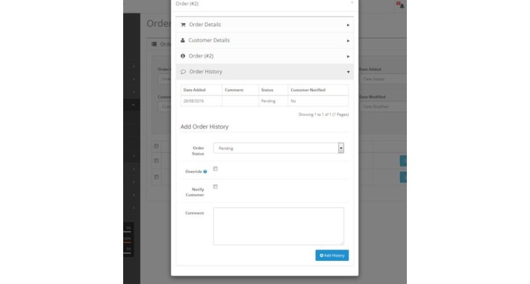Open the Order Details tab label
Screen dimensions: 530x284
[205, 25]
